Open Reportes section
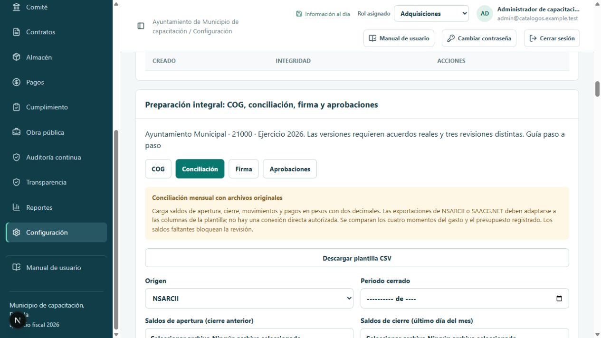The height and width of the screenshot is (338, 601). [56, 207]
